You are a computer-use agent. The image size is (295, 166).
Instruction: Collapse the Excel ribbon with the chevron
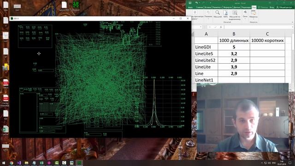tap(292, 22)
